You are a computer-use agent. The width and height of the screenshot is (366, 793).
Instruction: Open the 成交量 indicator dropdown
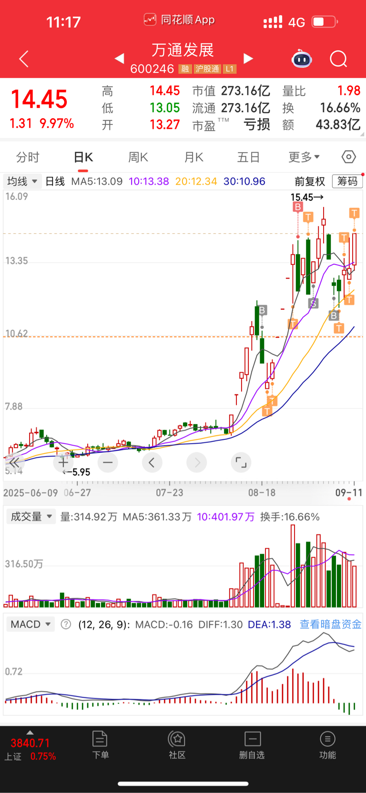coord(31,517)
